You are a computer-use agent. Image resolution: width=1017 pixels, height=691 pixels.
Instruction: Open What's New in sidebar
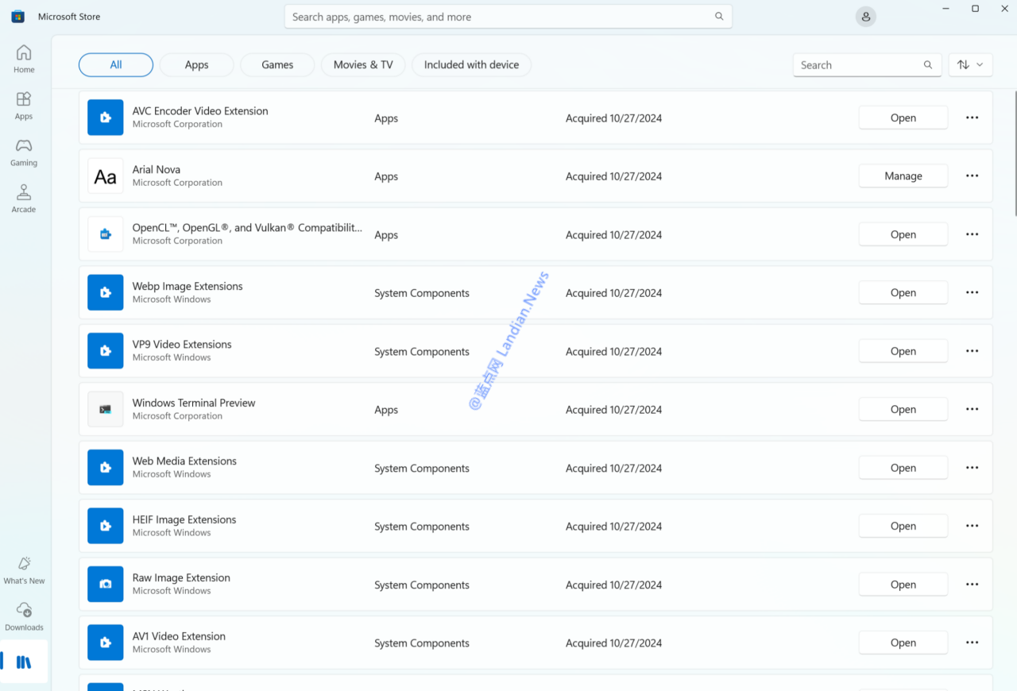coord(24,570)
